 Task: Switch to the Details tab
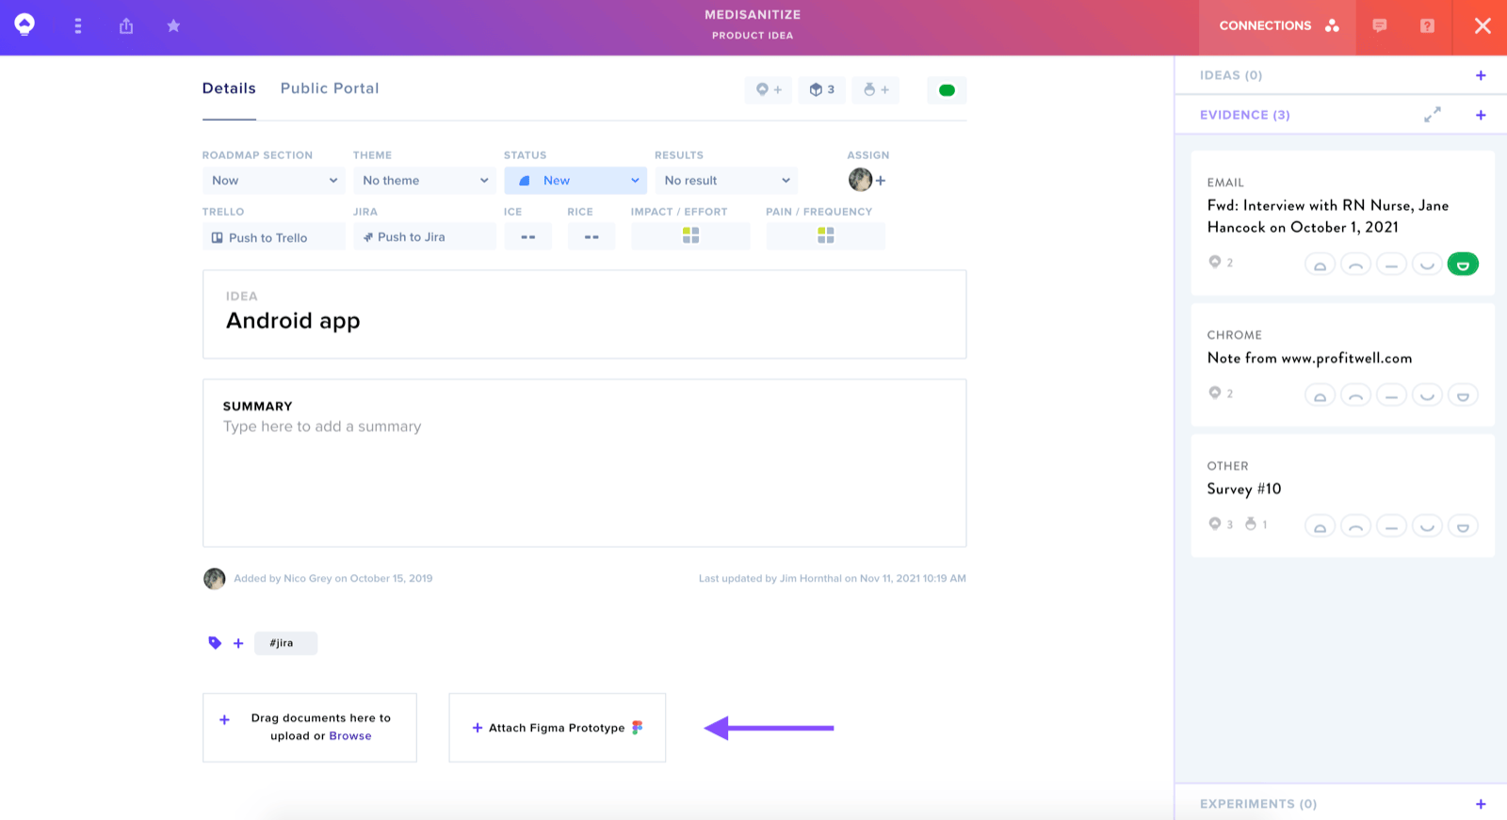(x=229, y=88)
